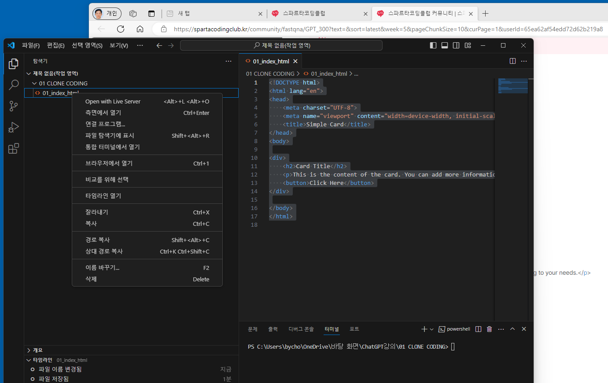The height and width of the screenshot is (383, 608).
Task: Open Explorer panel more actions ellipsis
Action: pos(228,61)
